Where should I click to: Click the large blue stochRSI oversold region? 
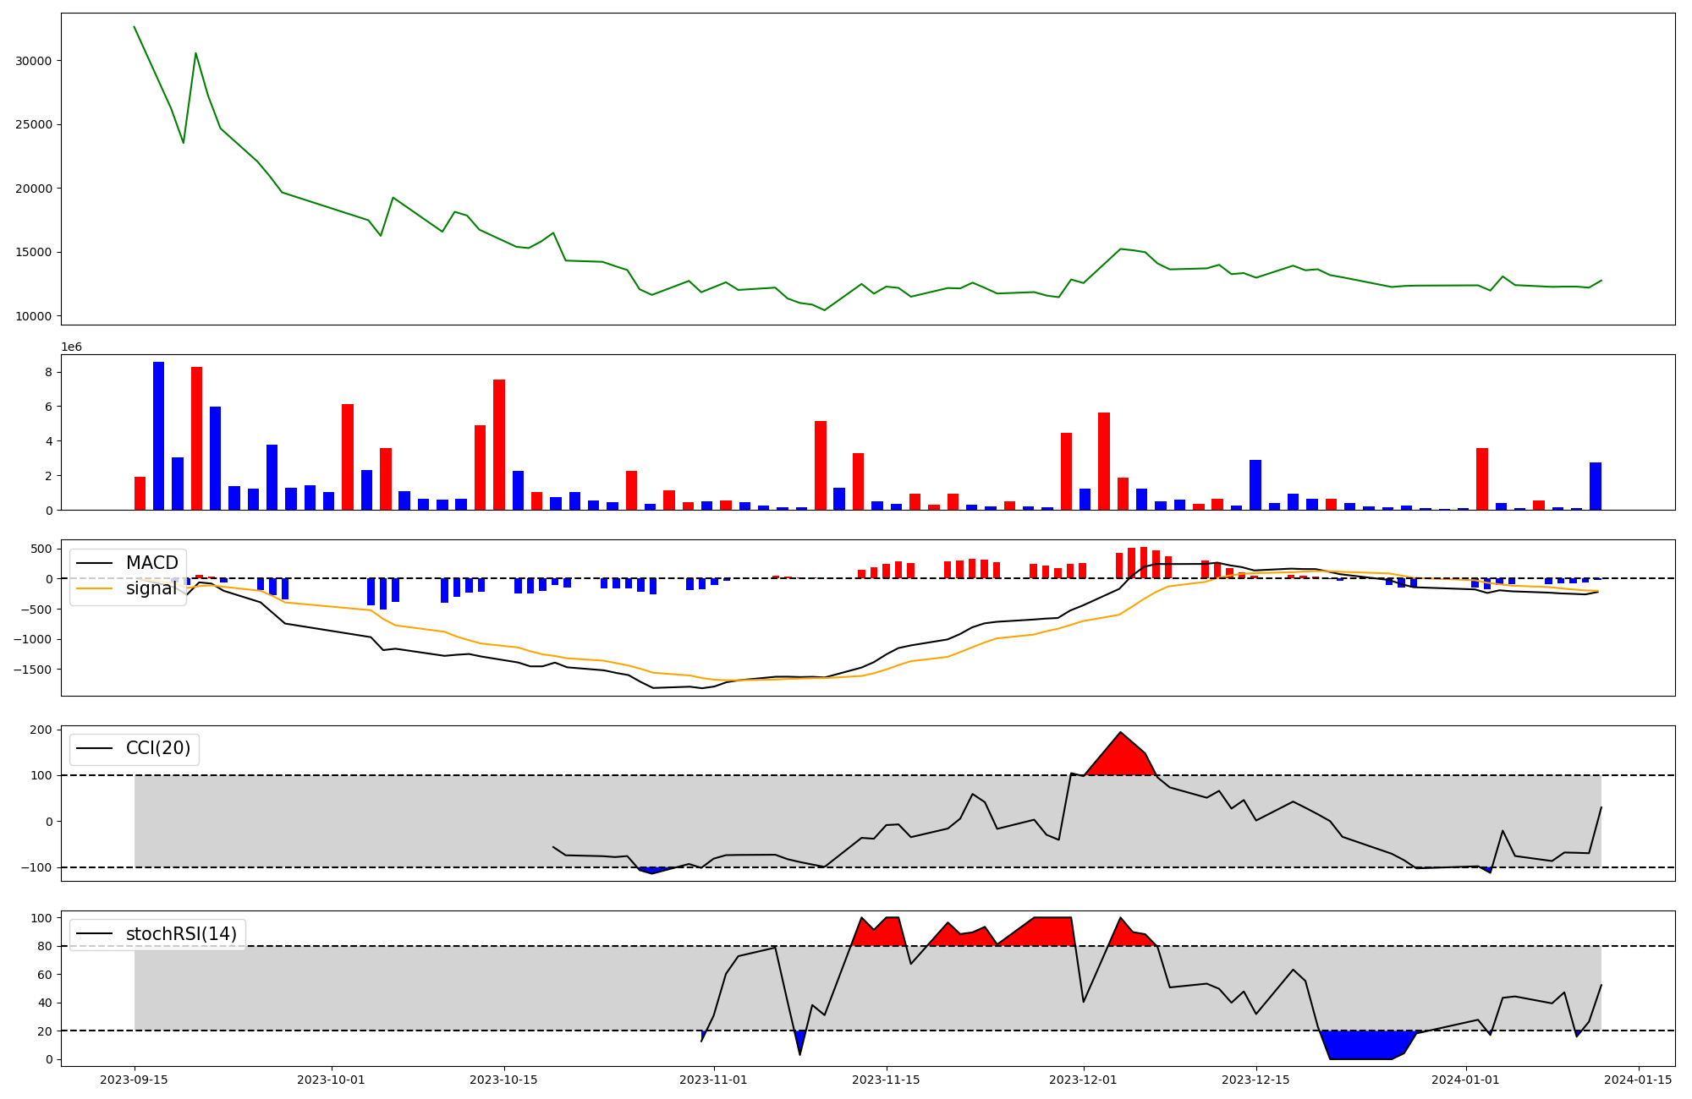tap(1362, 1045)
